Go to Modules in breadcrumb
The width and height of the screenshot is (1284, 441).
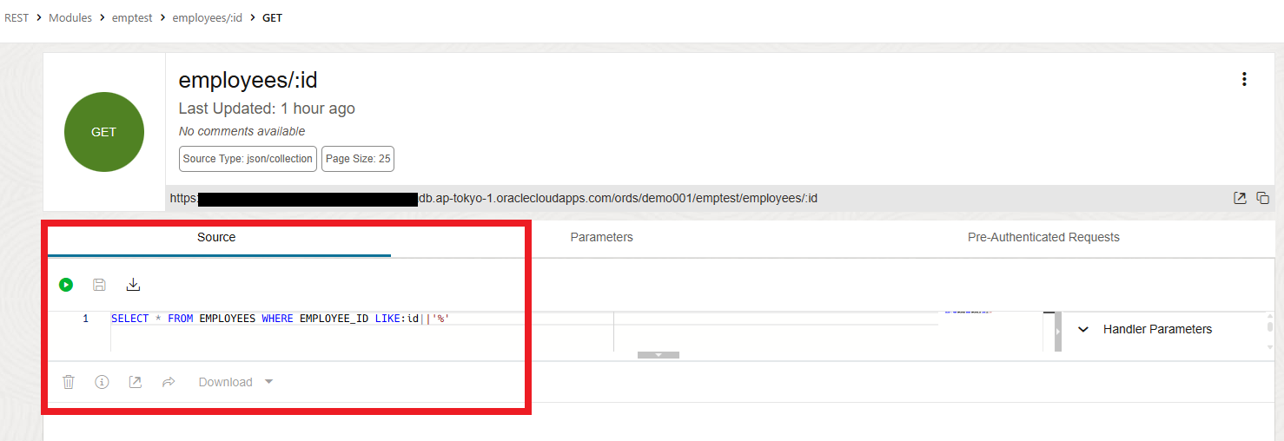click(x=70, y=17)
